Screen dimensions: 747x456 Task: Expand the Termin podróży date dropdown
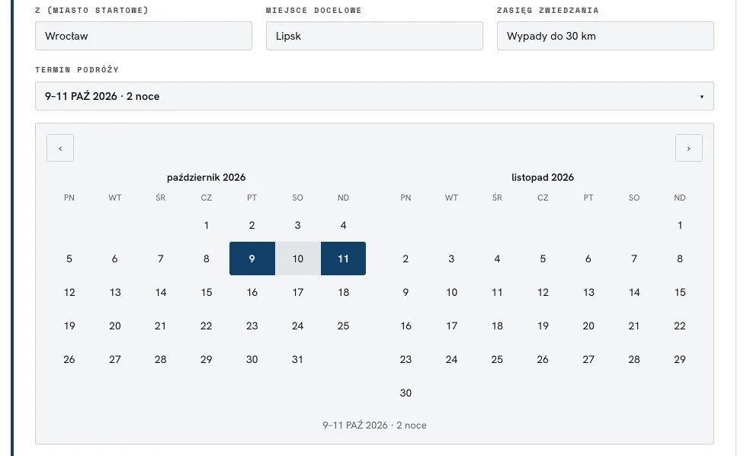click(x=374, y=96)
